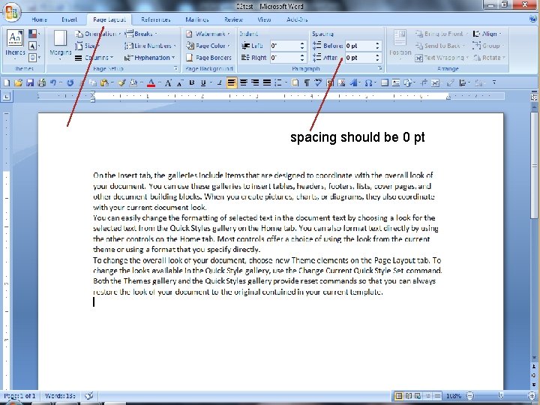Insert symbol using Omega icon
The height and width of the screenshot is (405, 540).
click(368, 82)
